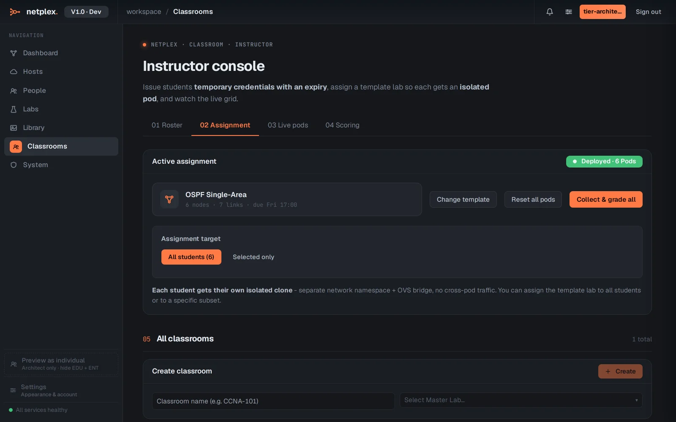
Task: Click the OSPF Single-Area template card
Action: click(287, 200)
